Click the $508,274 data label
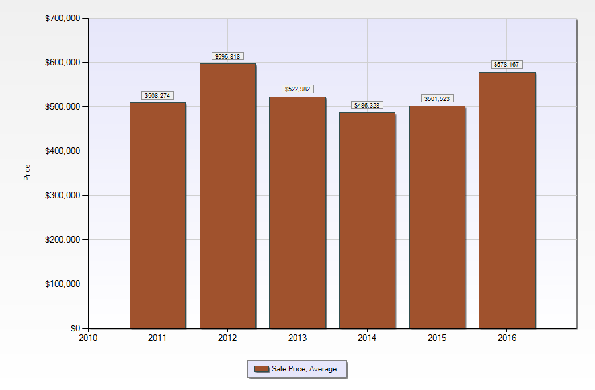Image resolution: width=595 pixels, height=390 pixels. point(157,96)
